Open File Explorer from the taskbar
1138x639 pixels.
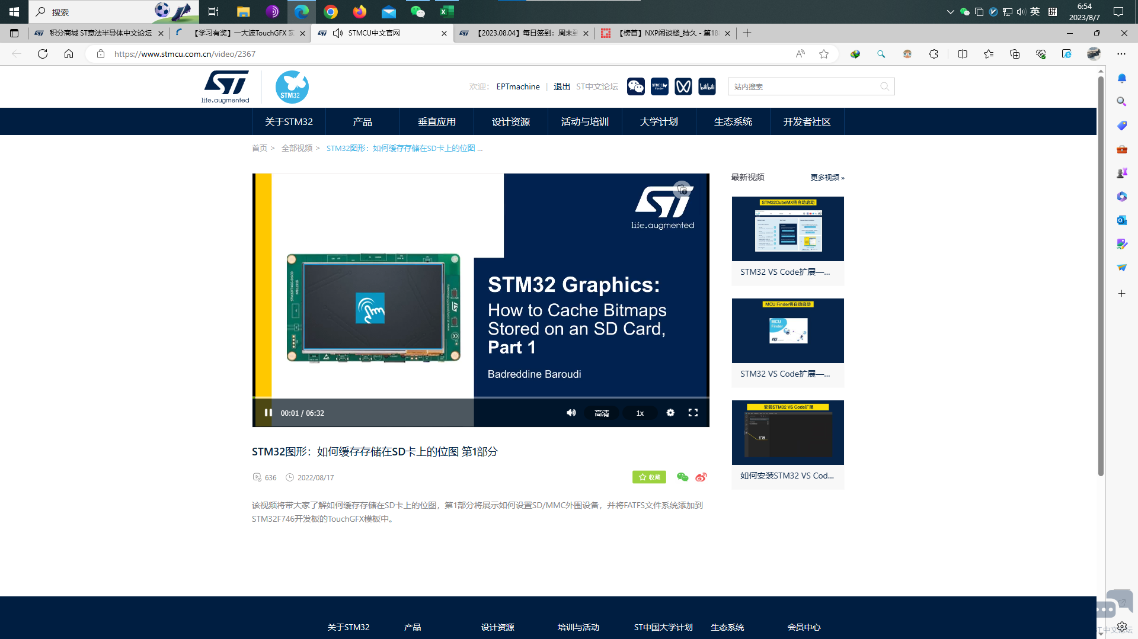point(243,12)
